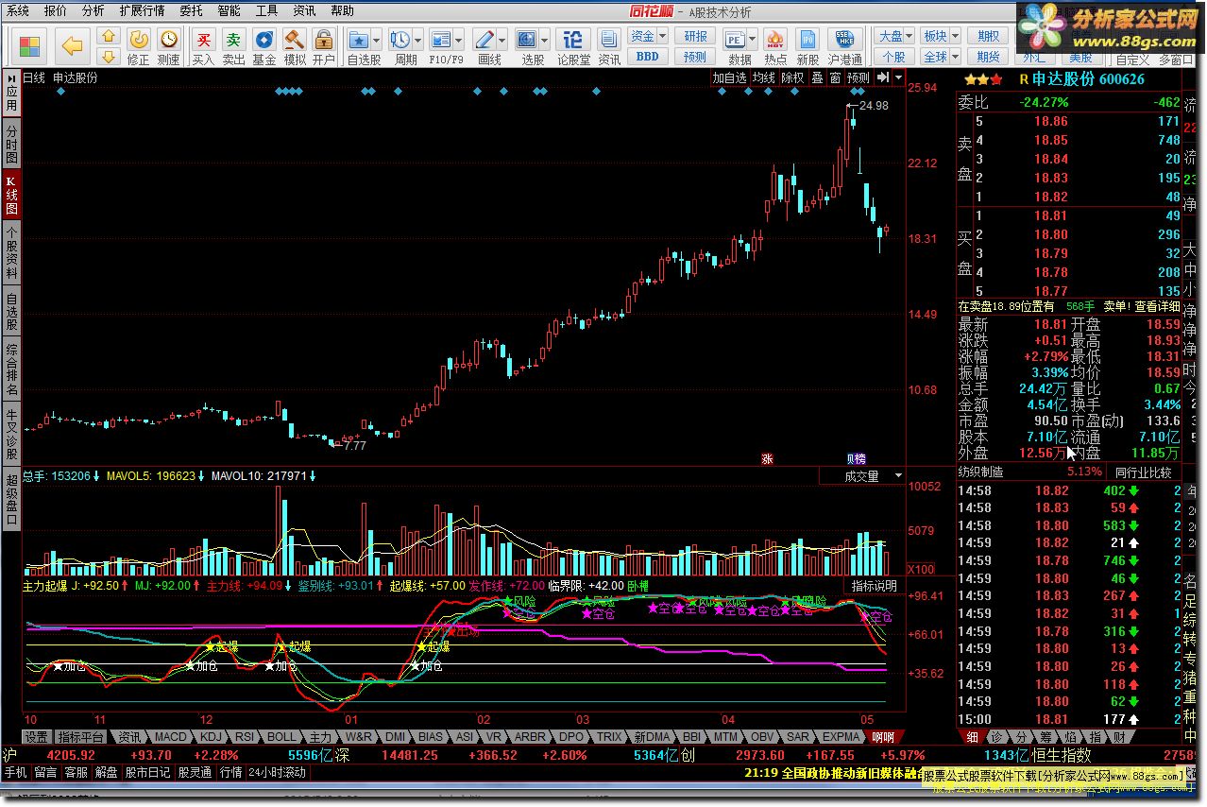Screen dimensions: 1207x807
Task: Open 指标说明 indicator description
Action: [875, 586]
